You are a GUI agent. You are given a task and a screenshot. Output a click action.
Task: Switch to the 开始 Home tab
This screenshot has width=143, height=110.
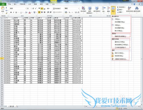click(x=9, y=4)
